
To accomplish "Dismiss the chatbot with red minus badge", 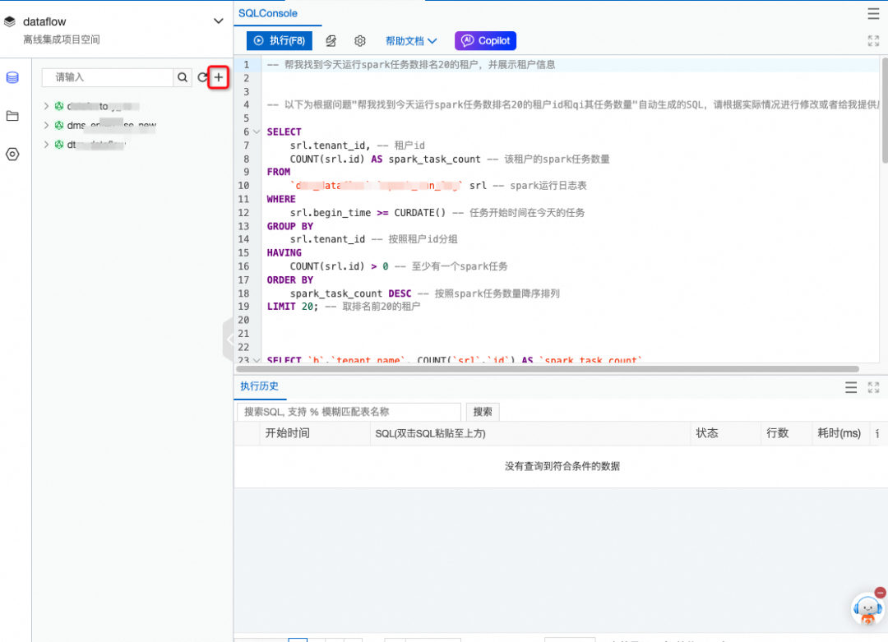I will [x=880, y=592].
